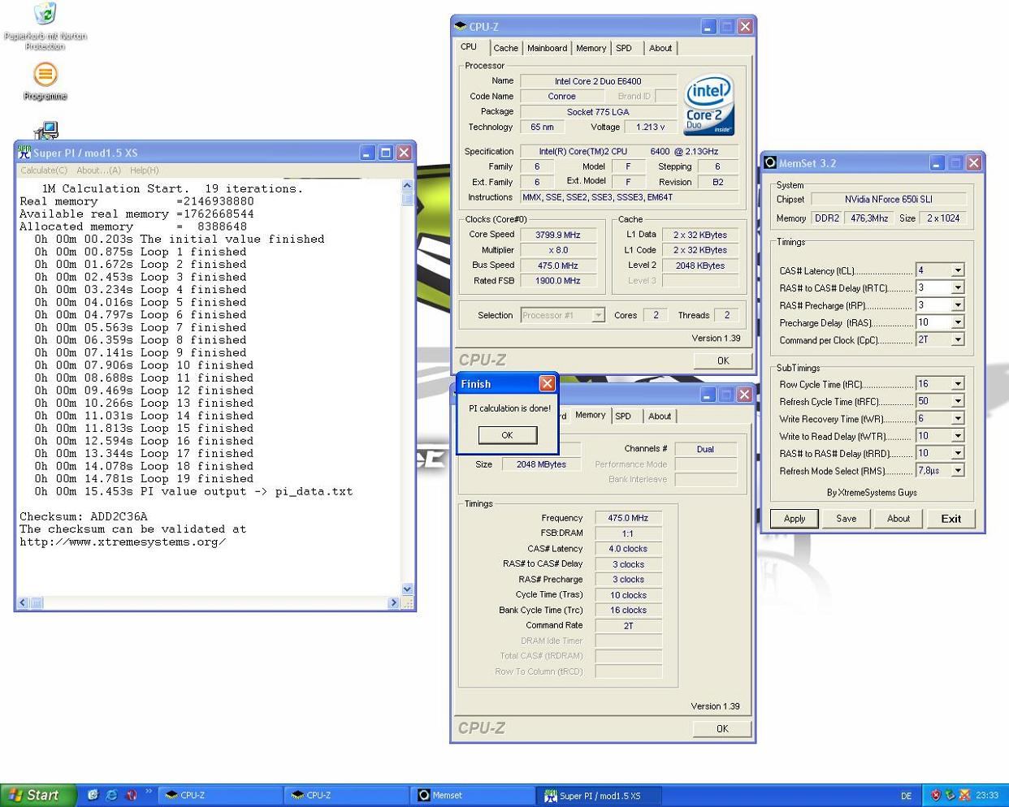Screen dimensions: 1009x807
Task: Select the About tab in the lower CPU-Z window
Action: coord(660,416)
